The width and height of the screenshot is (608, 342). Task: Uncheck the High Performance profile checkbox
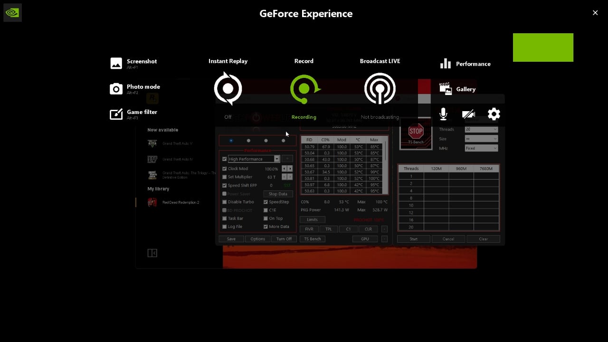click(x=225, y=159)
